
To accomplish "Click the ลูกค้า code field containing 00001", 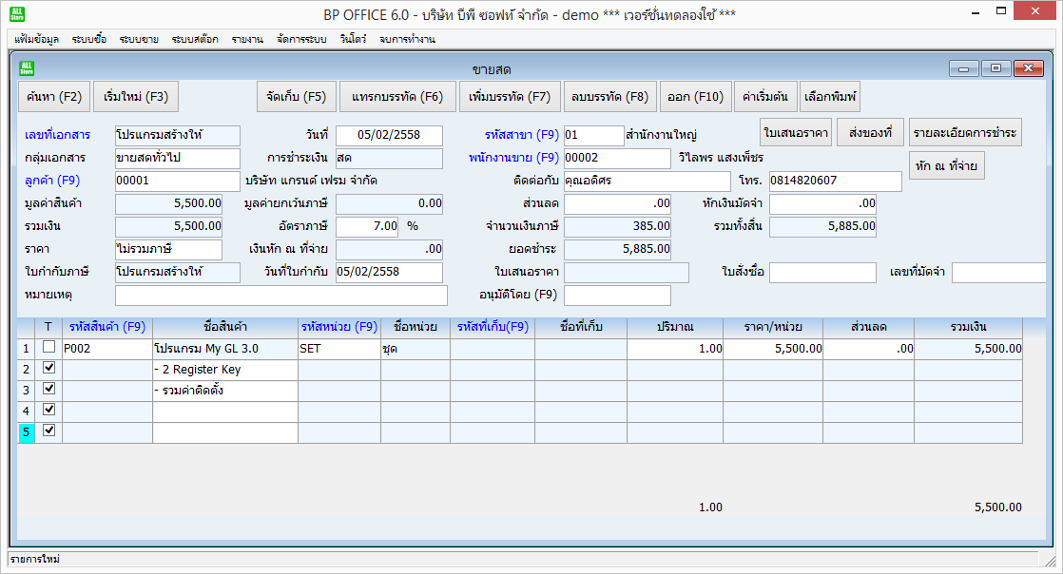I will 178,181.
